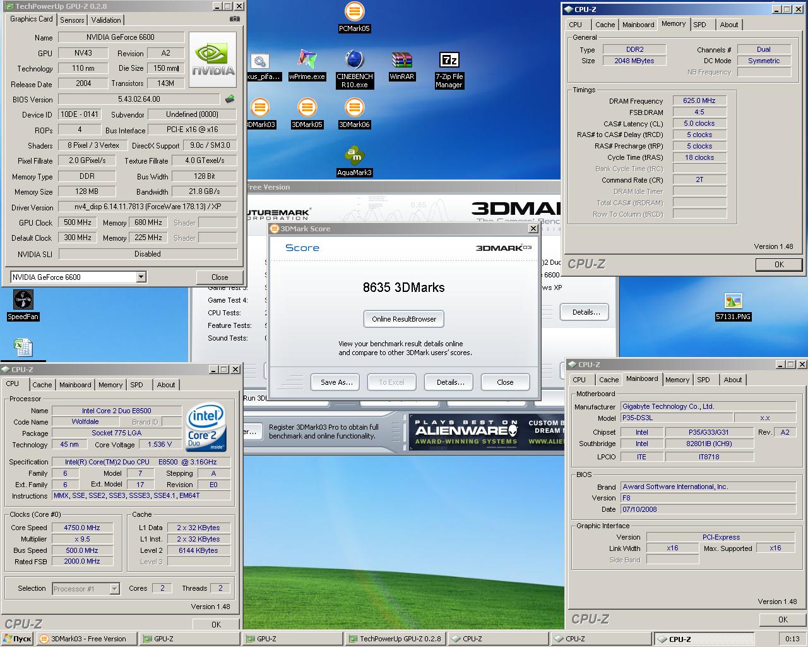
Task: Click Save As... in 3DMark Score dialog
Action: [x=336, y=382]
